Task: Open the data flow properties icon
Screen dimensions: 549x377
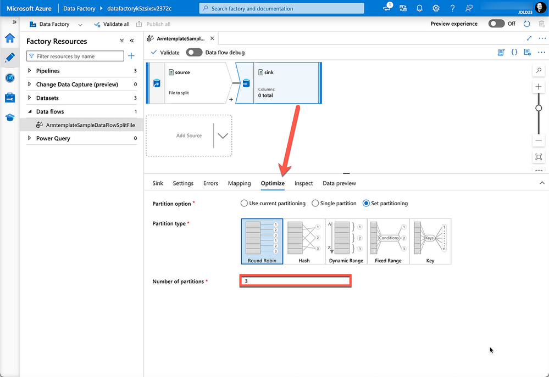Action: coord(527,53)
